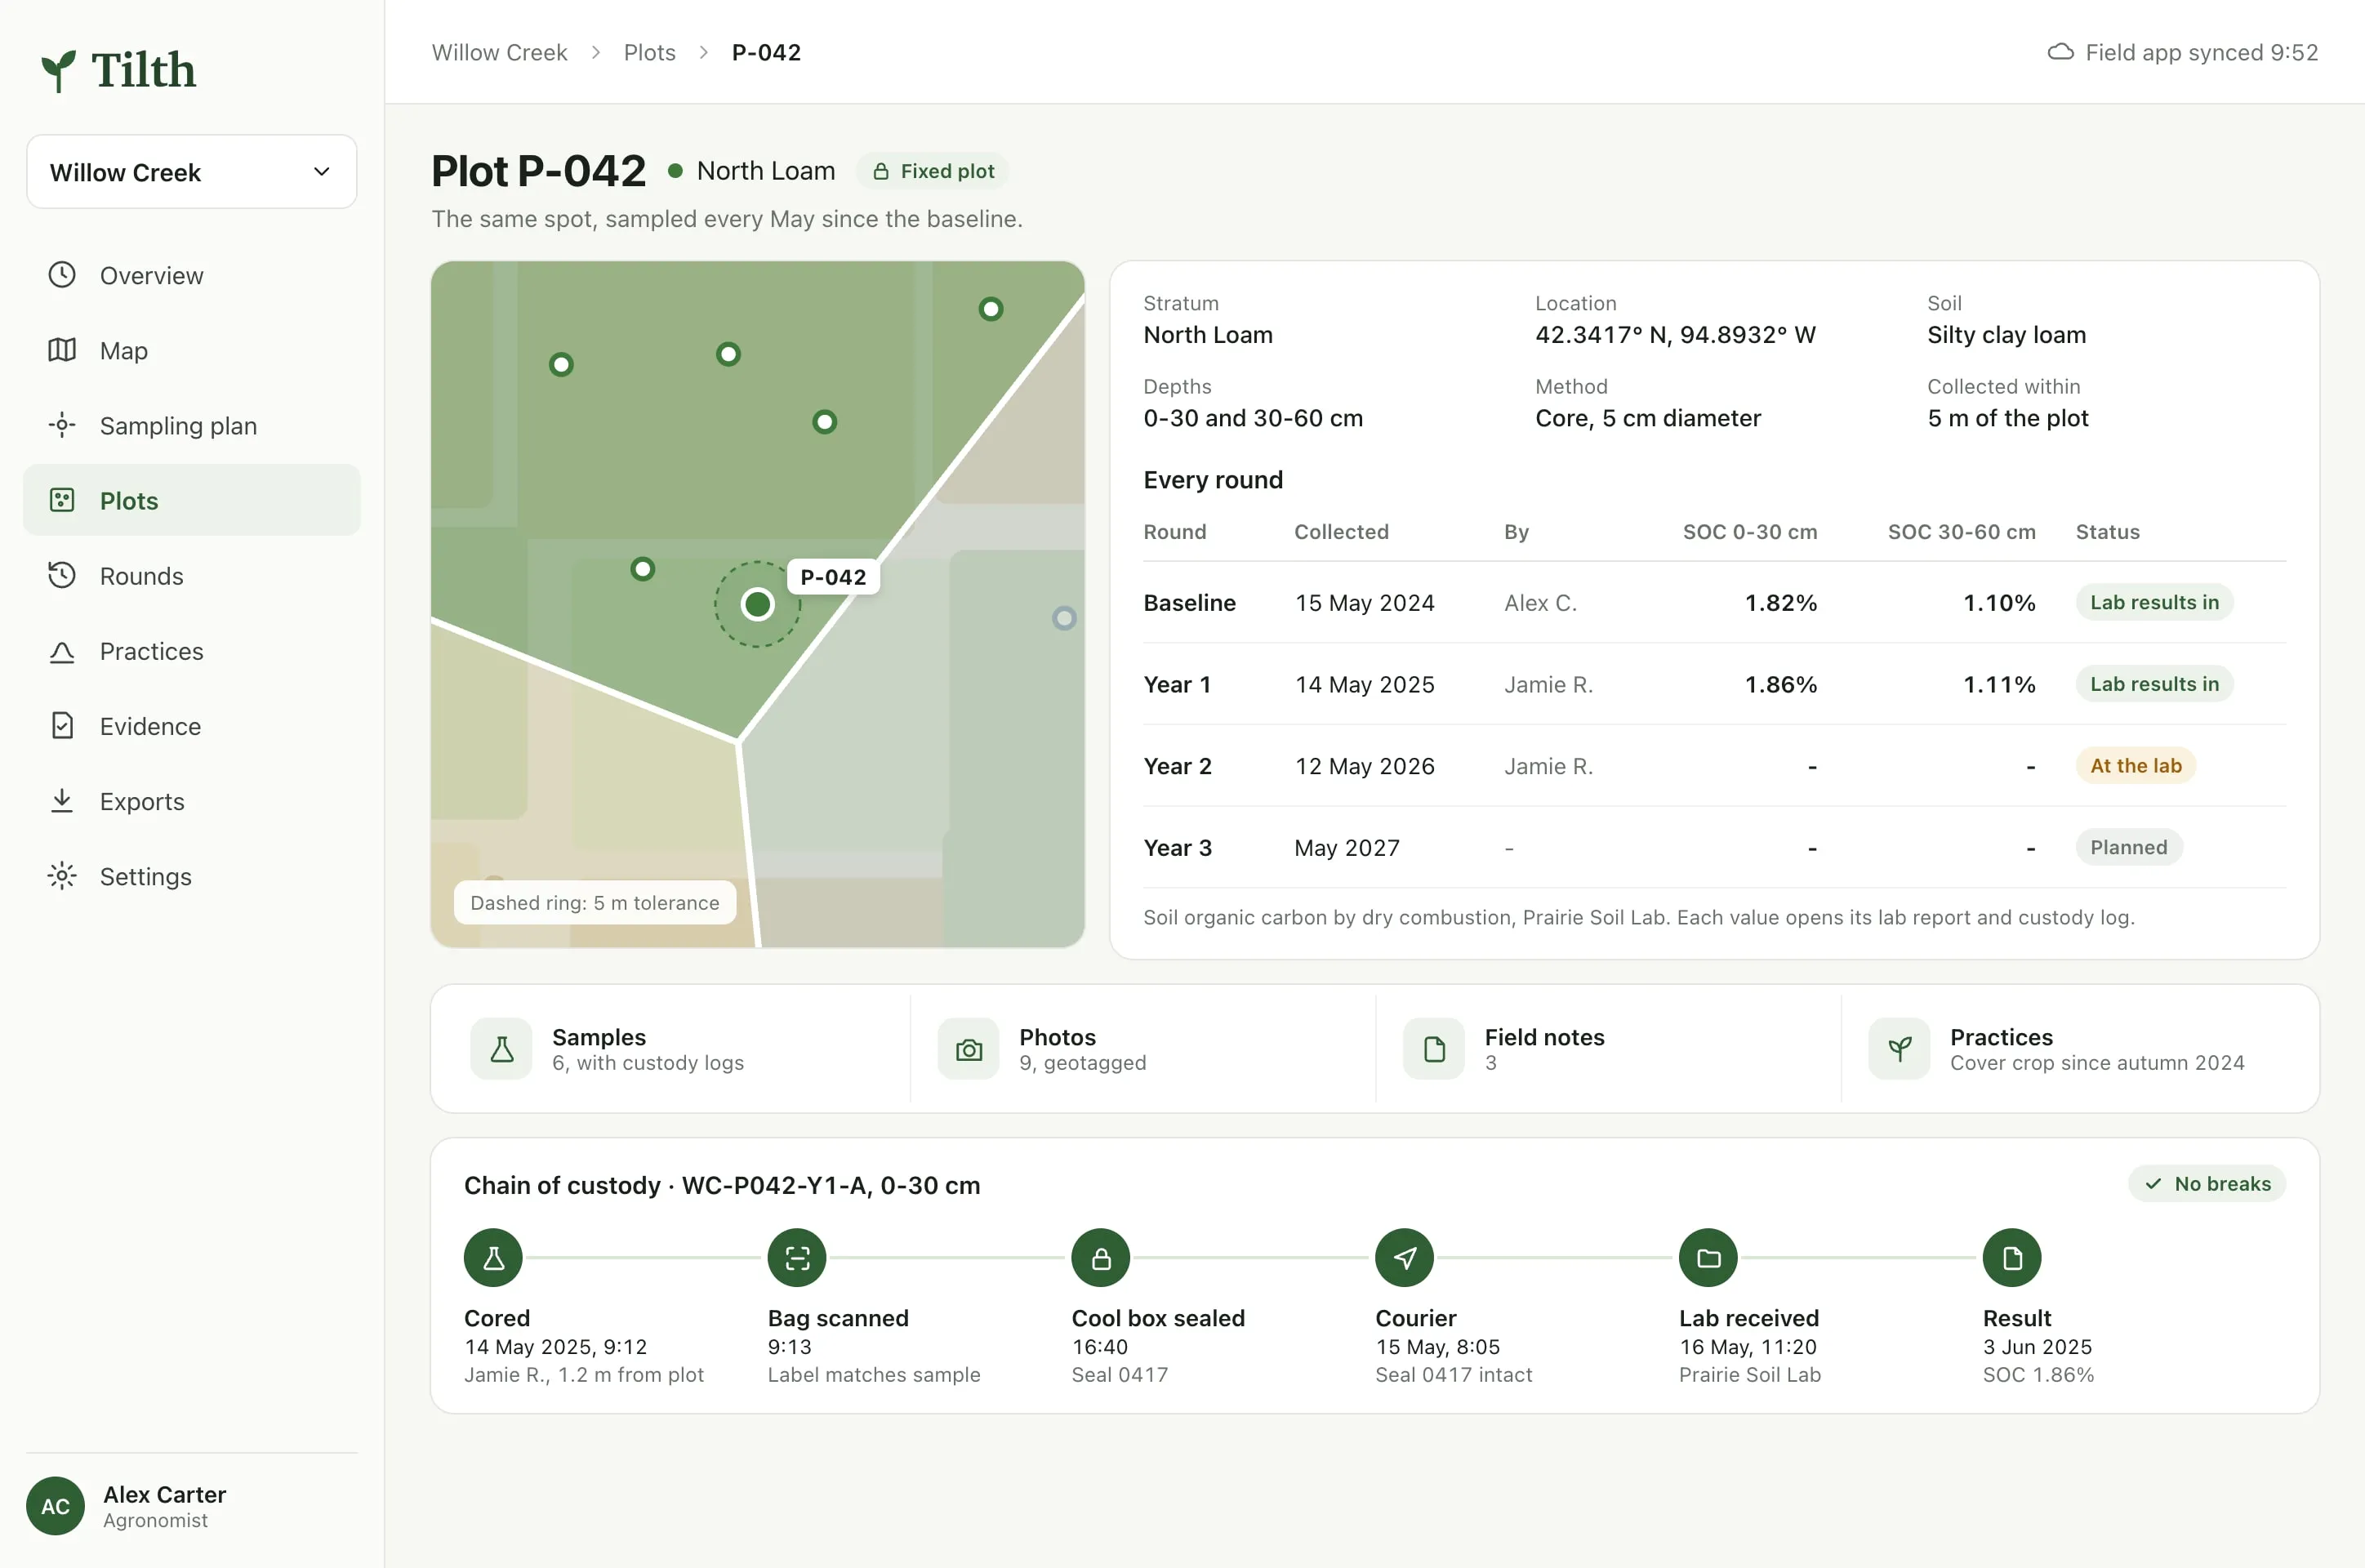Click the Fixed plot lock badge
Image resolution: width=2365 pixels, height=1568 pixels.
[932, 171]
